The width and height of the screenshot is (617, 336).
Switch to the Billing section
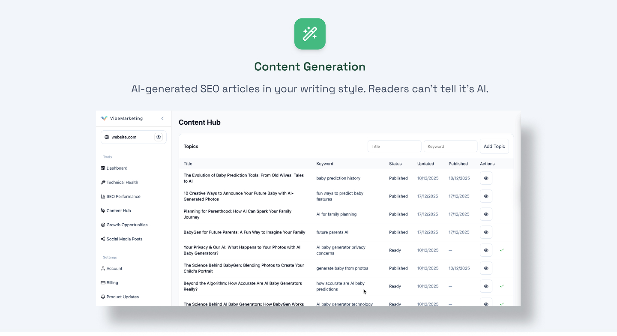point(112,282)
